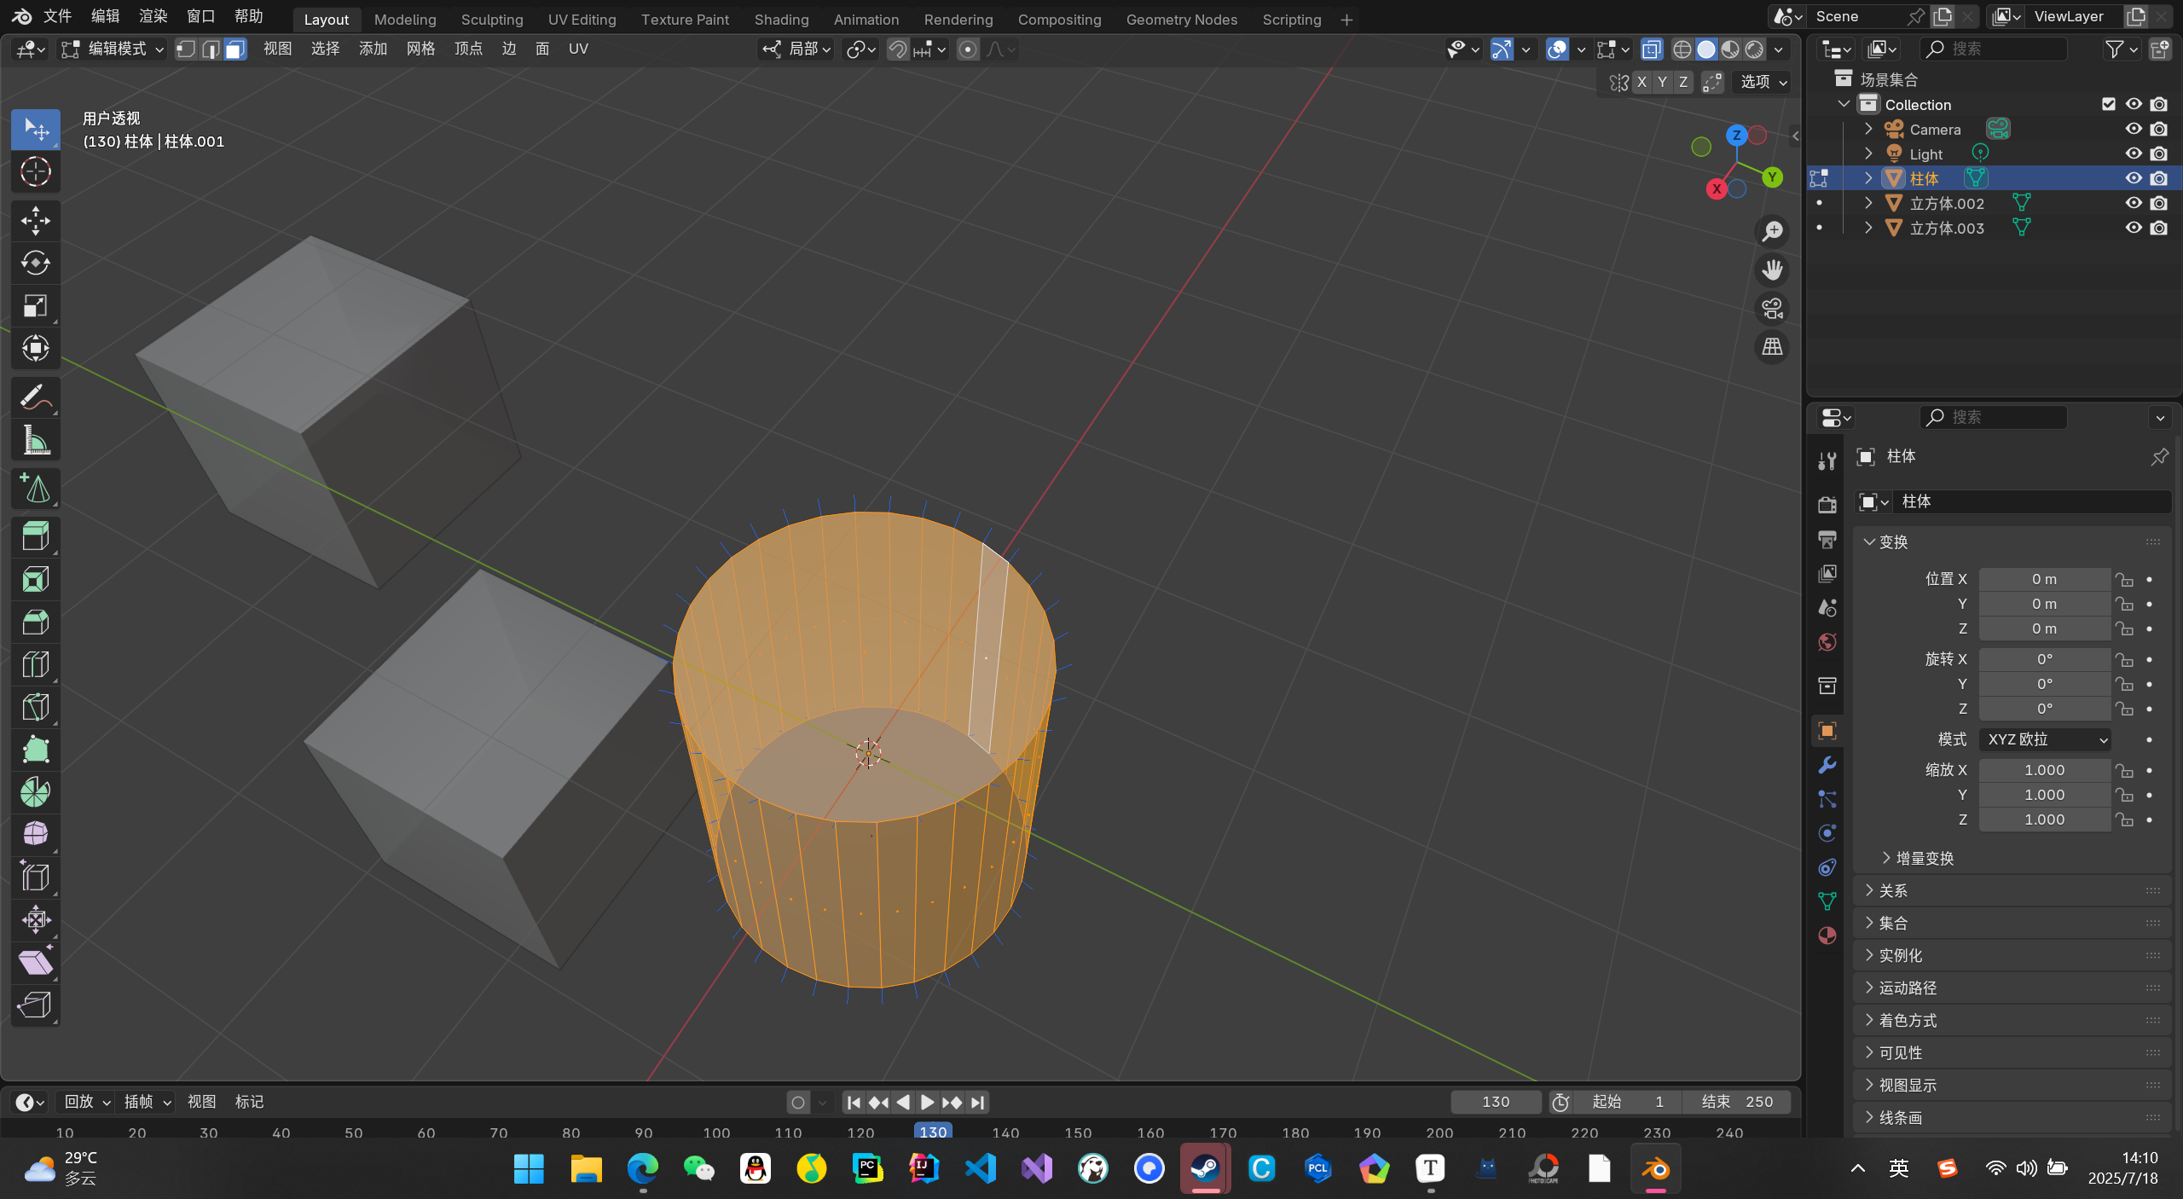Select the Loop Cut tool
The image size is (2183, 1199).
coord(35,664)
